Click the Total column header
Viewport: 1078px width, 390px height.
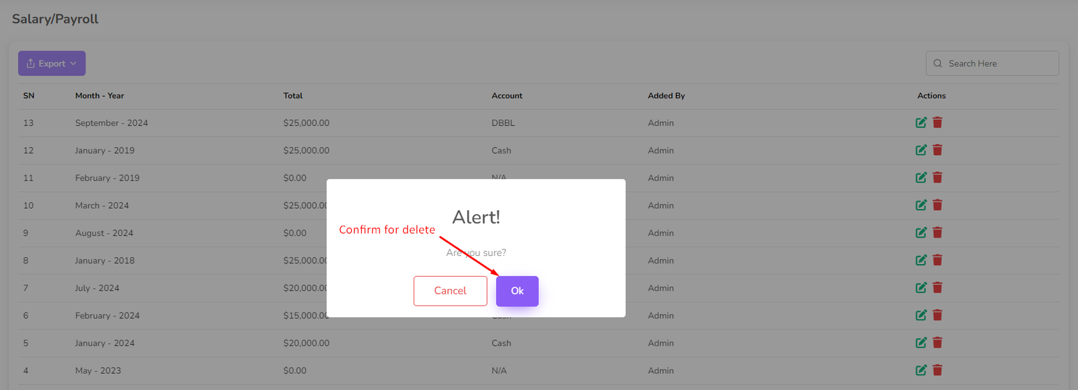pos(293,96)
